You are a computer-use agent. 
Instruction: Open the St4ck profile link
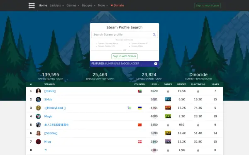pyautogui.click(x=48, y=100)
